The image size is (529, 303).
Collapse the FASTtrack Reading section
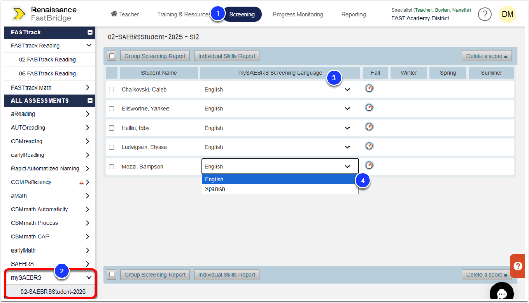click(88, 46)
